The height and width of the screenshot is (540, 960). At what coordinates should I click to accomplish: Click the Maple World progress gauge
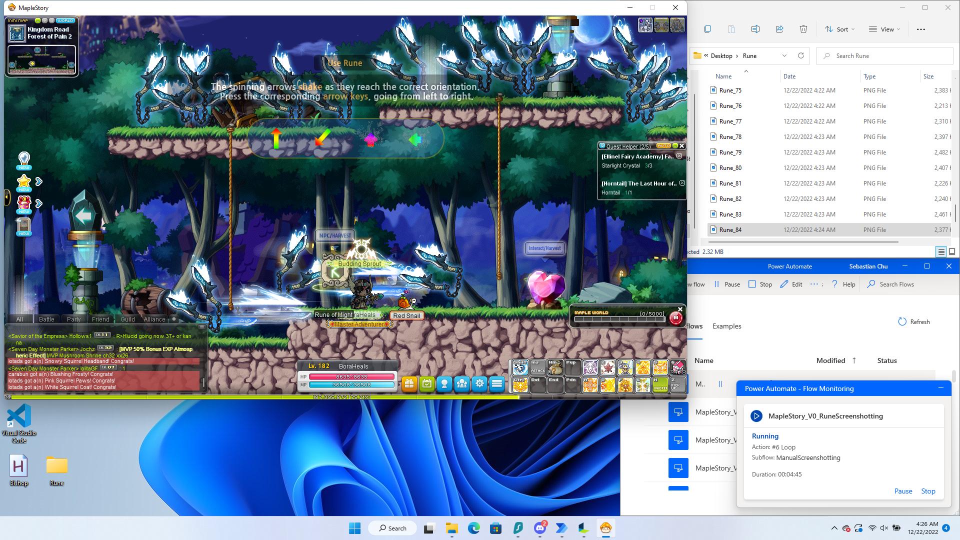click(x=619, y=319)
